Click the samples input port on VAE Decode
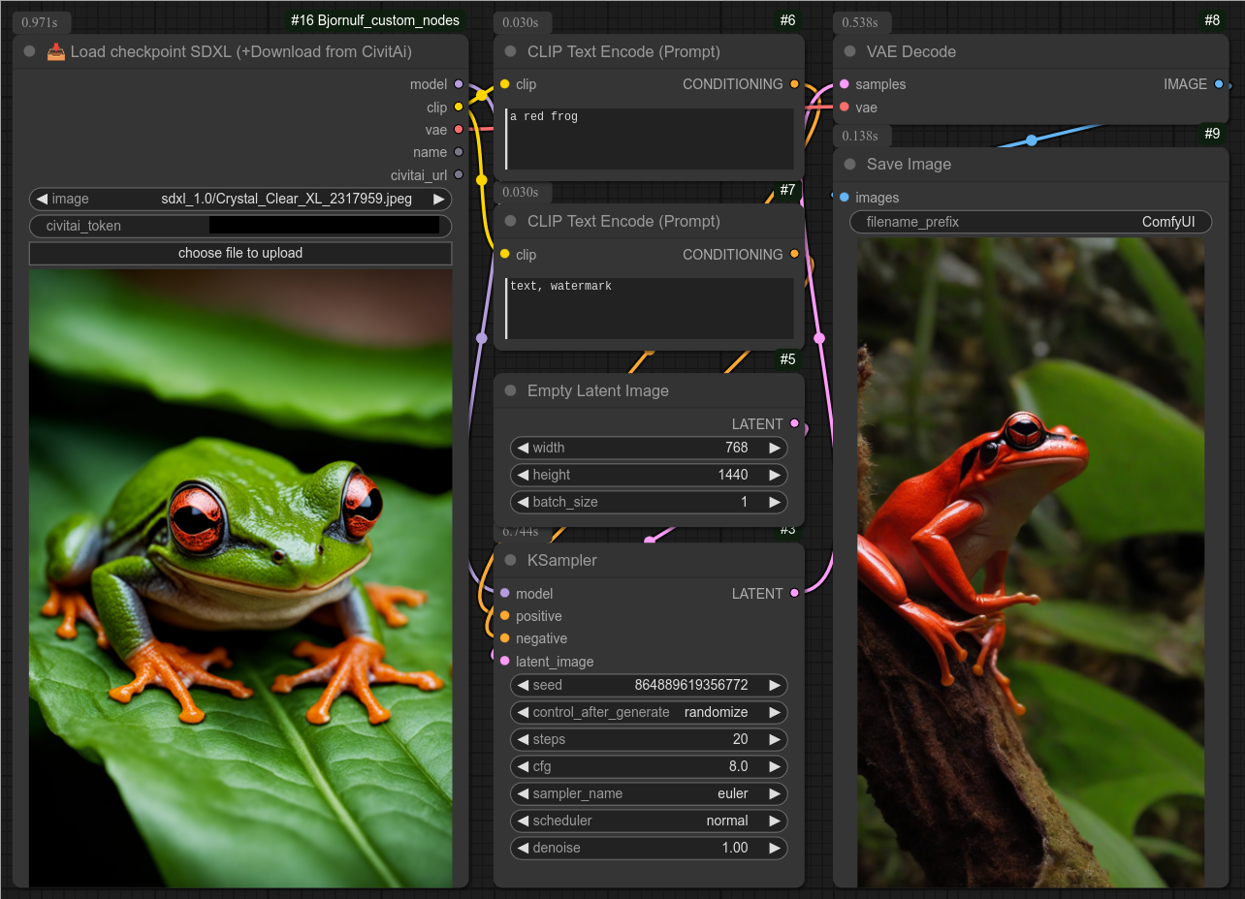This screenshot has height=899, width=1245. point(845,85)
